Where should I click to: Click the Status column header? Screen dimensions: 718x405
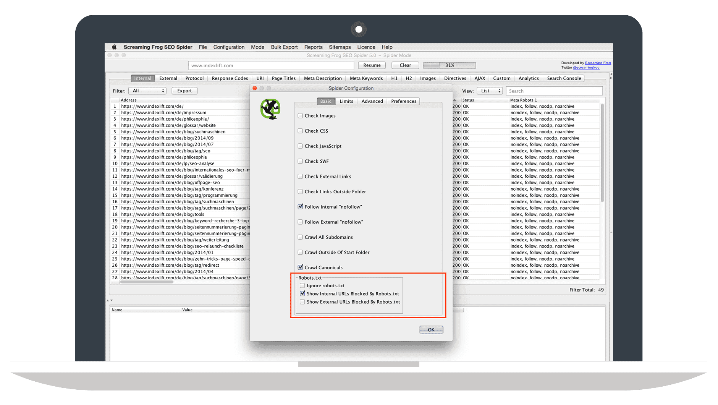coord(485,100)
